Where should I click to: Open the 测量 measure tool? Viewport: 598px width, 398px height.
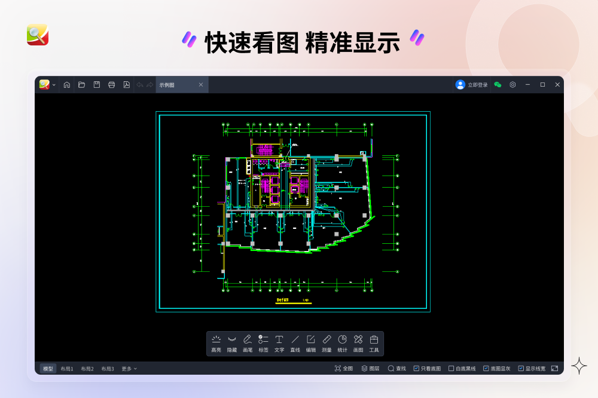click(327, 341)
